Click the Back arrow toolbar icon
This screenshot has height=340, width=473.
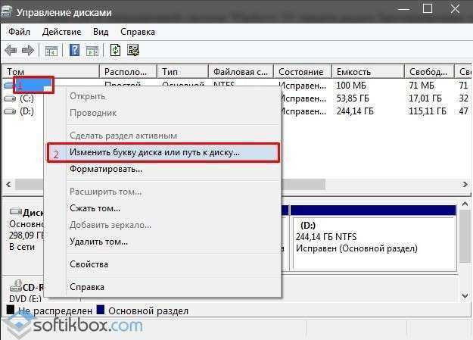click(11, 51)
